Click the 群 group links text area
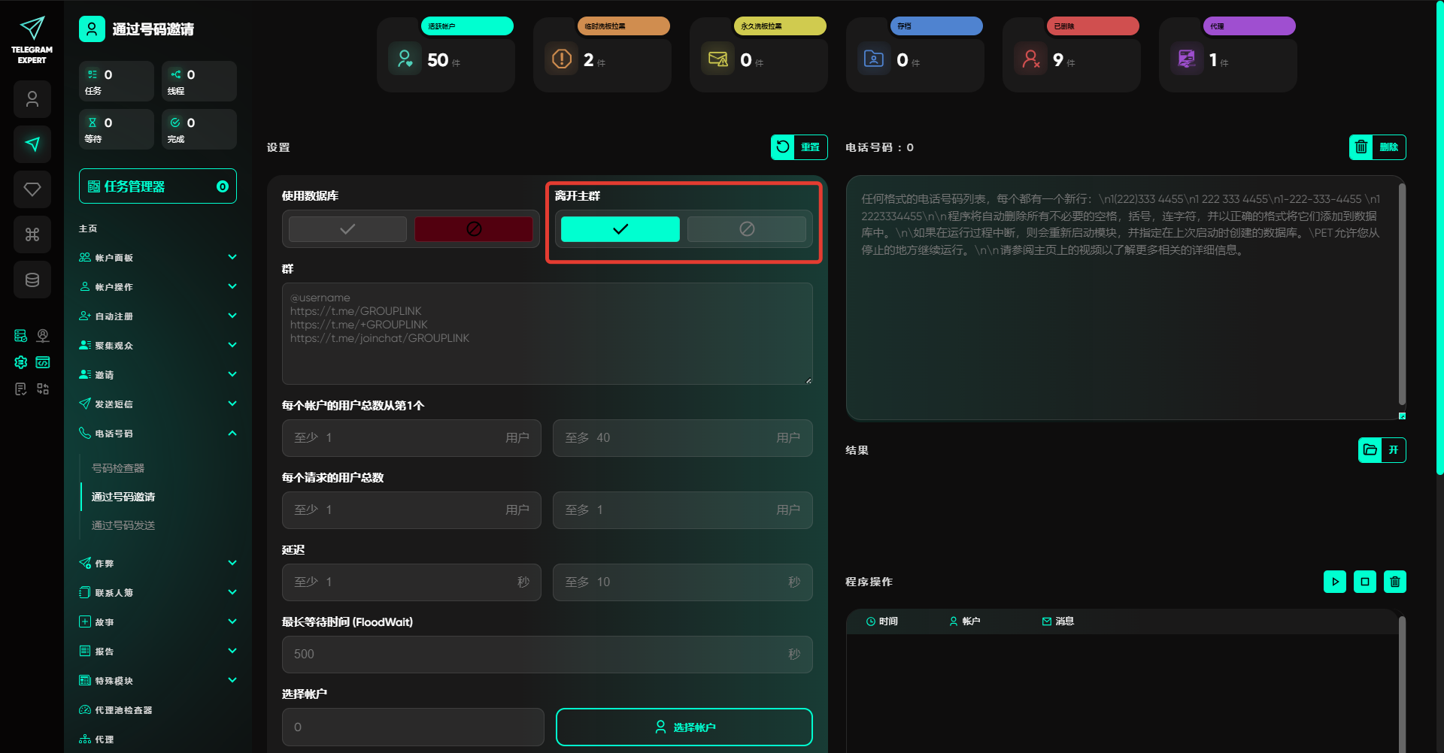Viewport: 1444px width, 753px height. click(547, 334)
